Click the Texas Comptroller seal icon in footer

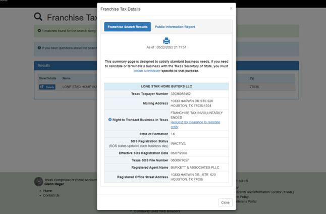(x=38, y=182)
